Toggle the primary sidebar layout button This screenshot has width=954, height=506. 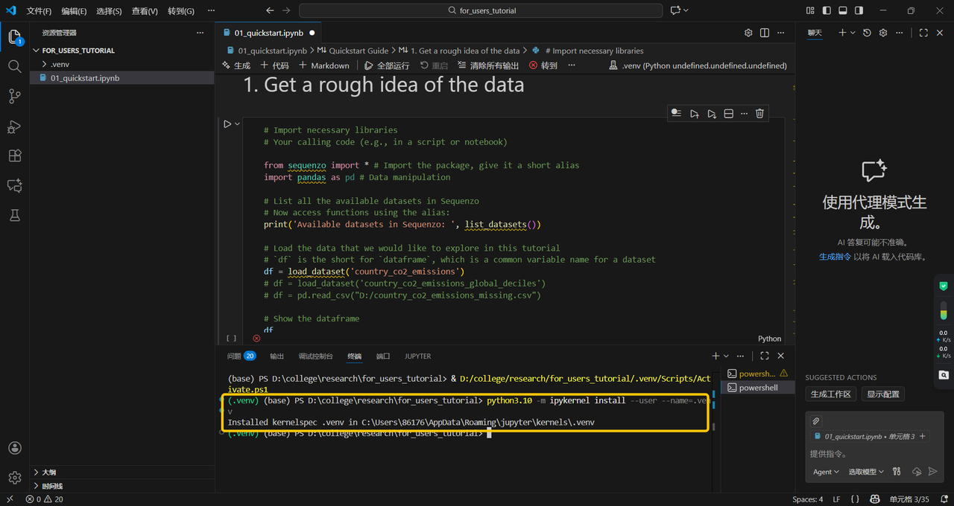coord(827,10)
